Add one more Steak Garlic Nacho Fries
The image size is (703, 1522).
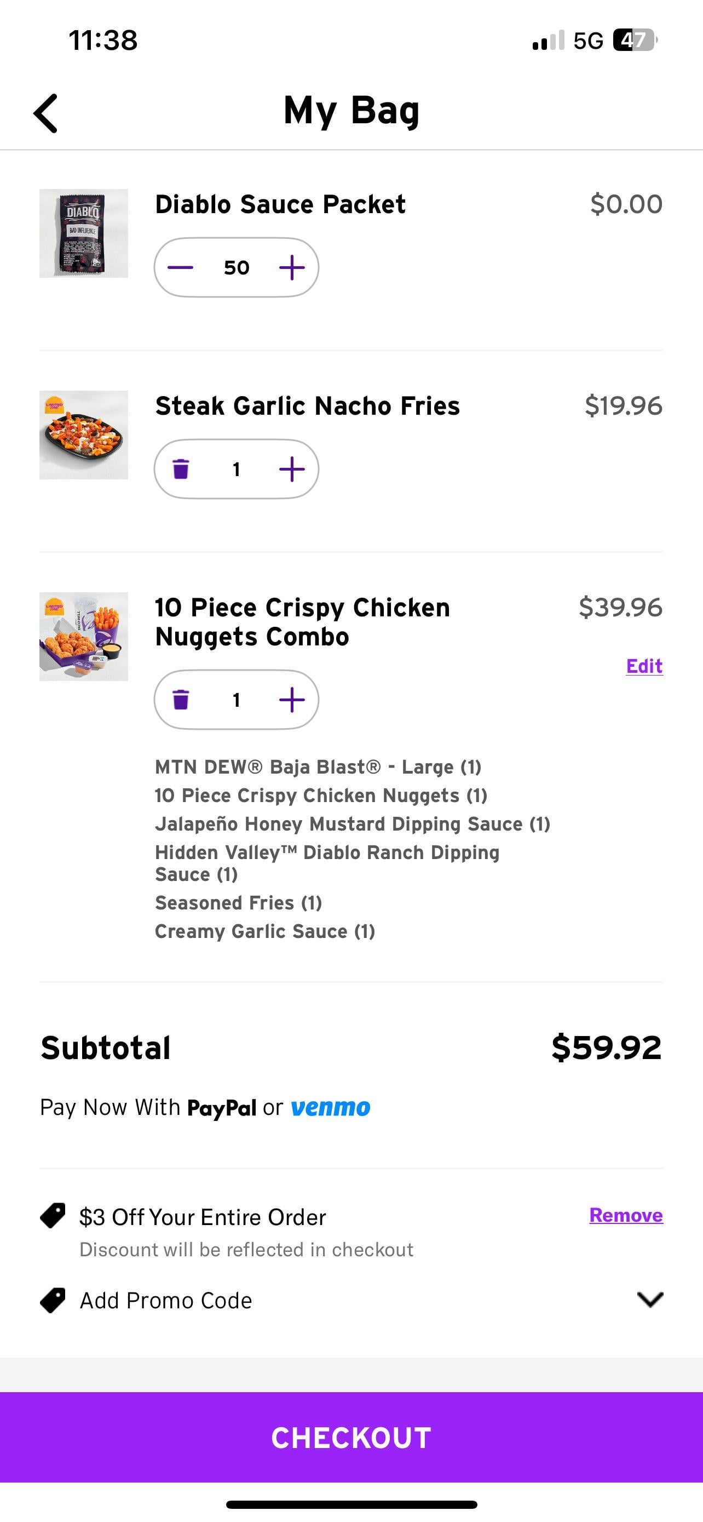click(292, 469)
